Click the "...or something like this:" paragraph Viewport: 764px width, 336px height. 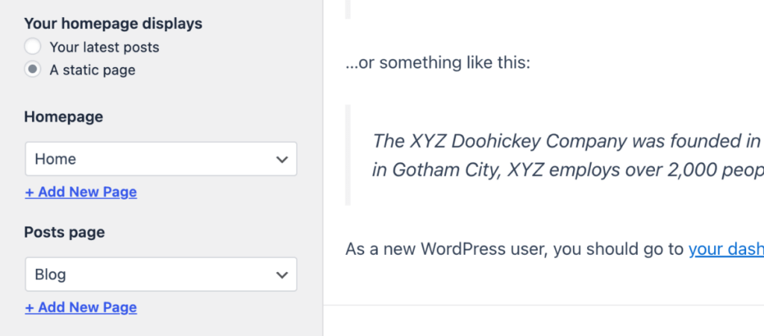[x=437, y=63]
